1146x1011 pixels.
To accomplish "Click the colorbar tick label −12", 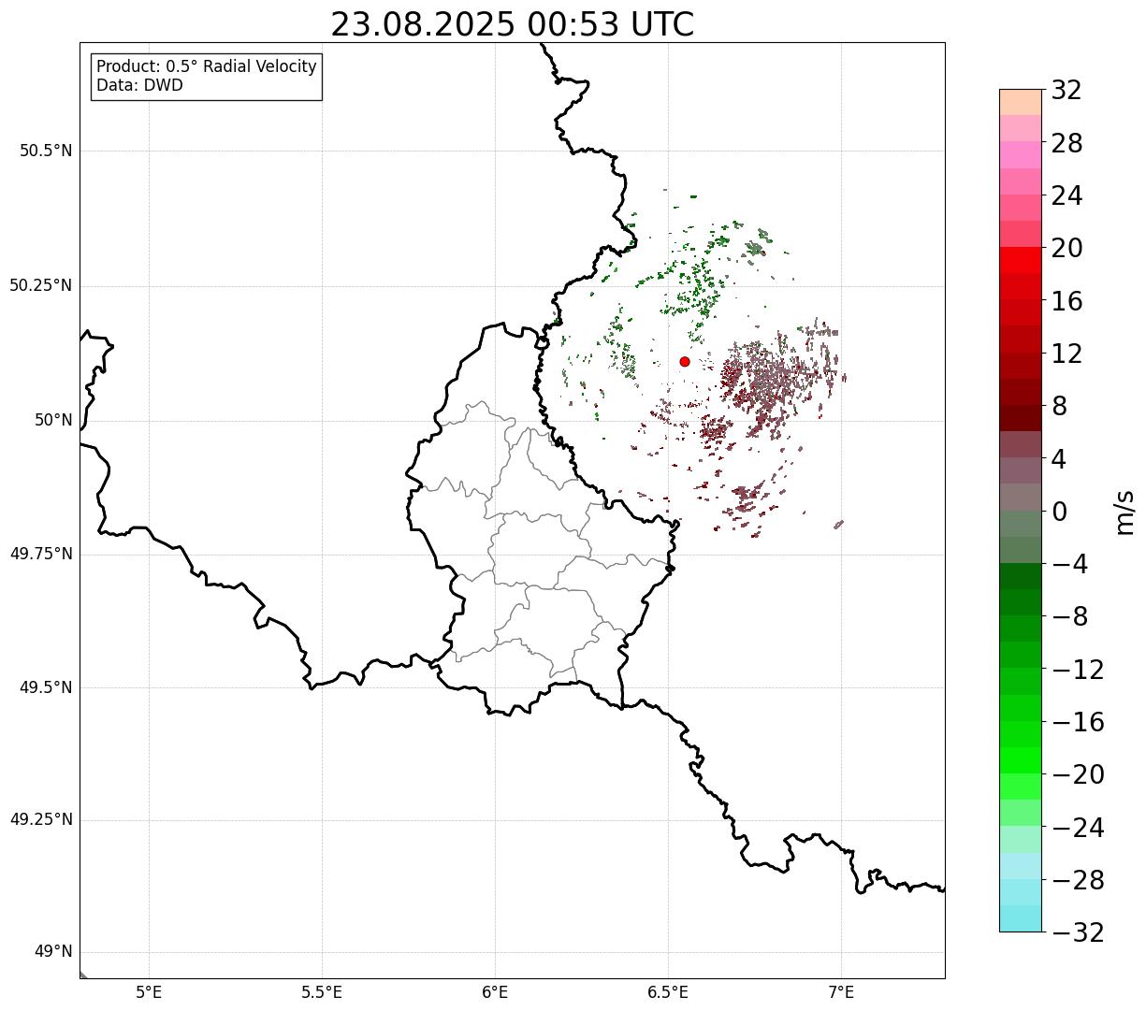I will click(x=1078, y=669).
